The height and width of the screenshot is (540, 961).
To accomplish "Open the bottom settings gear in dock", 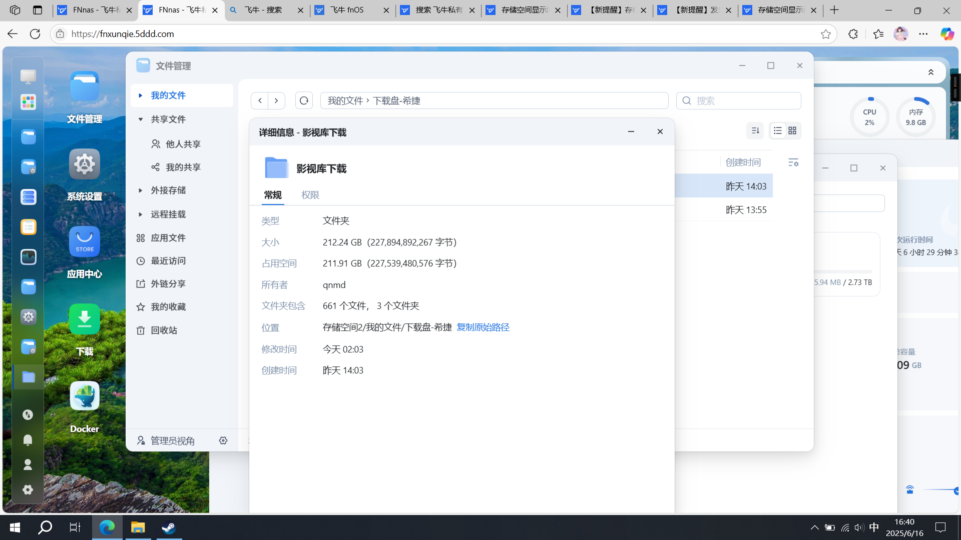I will pos(28,489).
